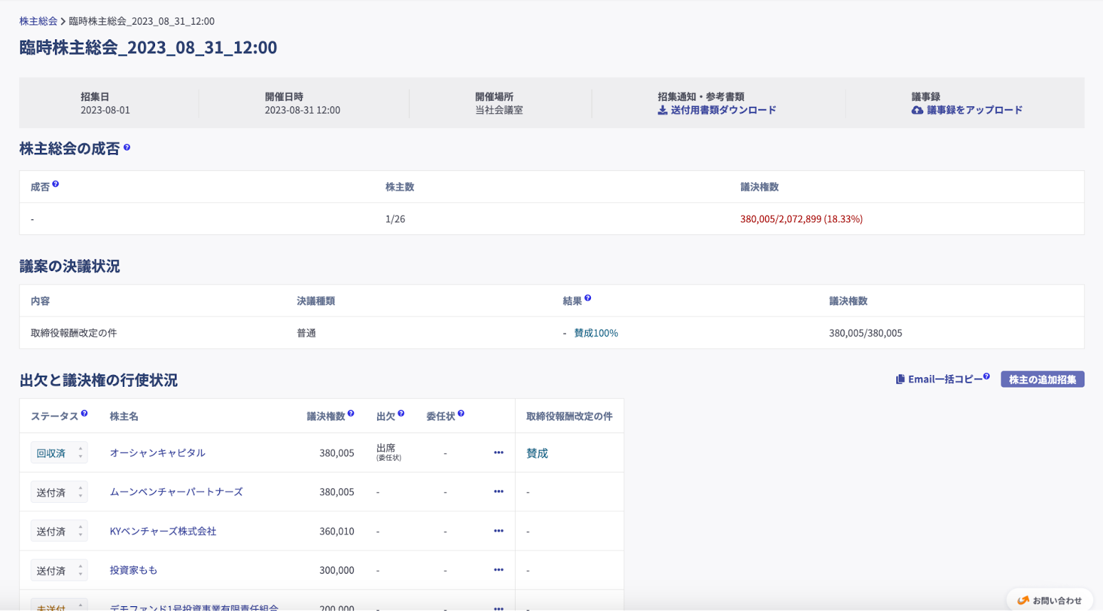Go to 株主総会 breadcrumb link
Viewport: 1103px width, 611px height.
[x=38, y=21]
